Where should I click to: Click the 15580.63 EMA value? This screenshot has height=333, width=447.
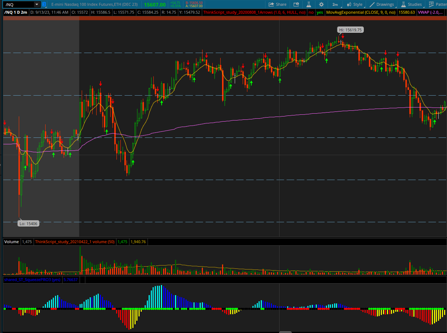pyautogui.click(x=407, y=12)
